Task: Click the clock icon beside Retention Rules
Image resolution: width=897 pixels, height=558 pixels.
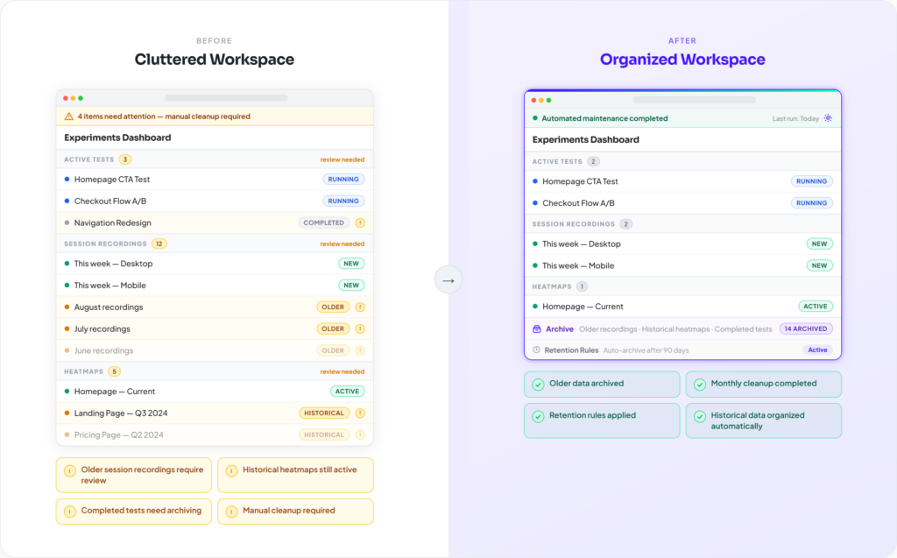Action: pyautogui.click(x=537, y=350)
